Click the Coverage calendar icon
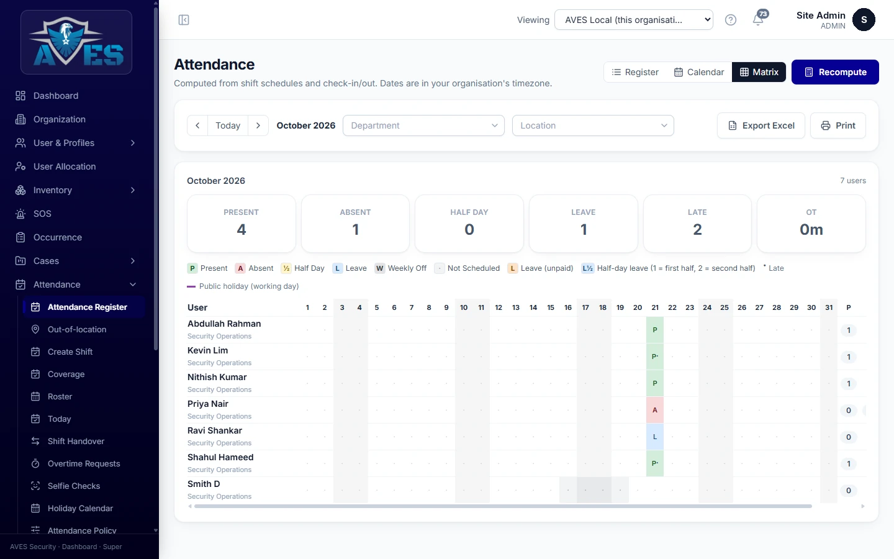Image resolution: width=894 pixels, height=559 pixels. click(x=35, y=374)
